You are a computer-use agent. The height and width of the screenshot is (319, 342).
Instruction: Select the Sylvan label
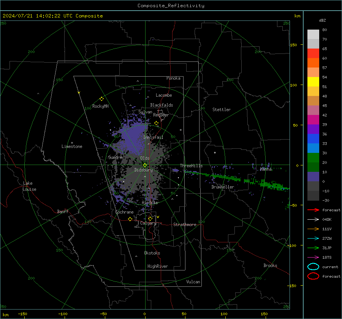tap(145, 112)
